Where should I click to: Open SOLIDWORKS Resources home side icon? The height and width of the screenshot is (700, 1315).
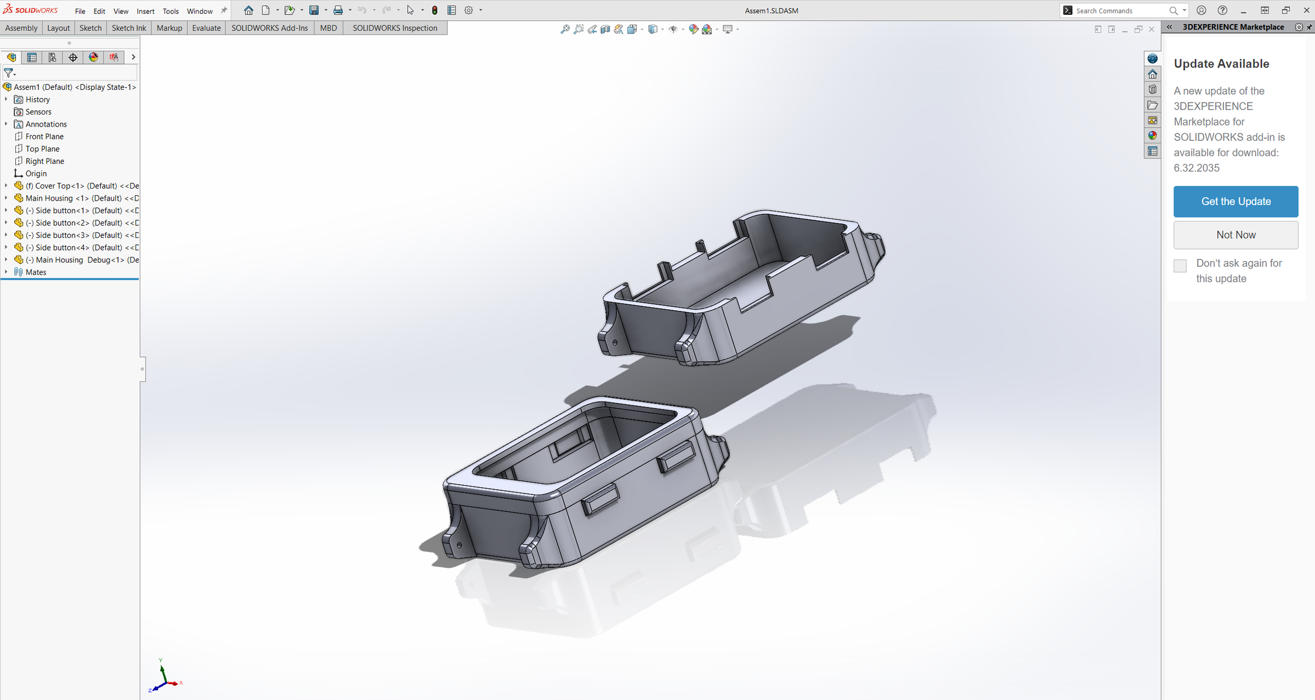1153,74
